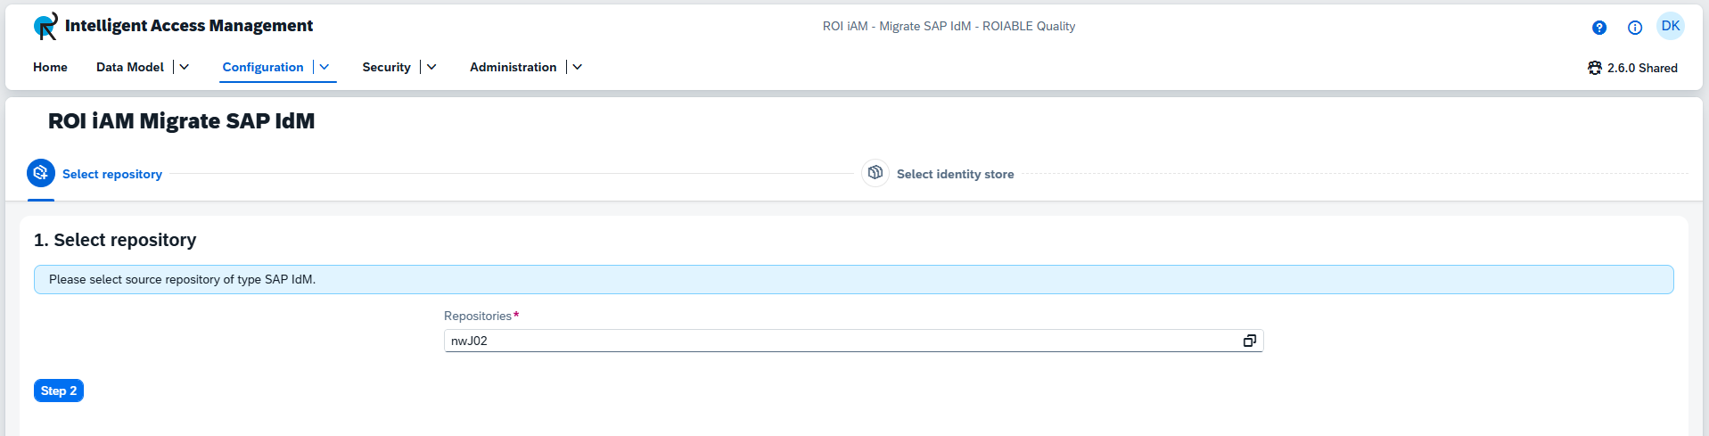This screenshot has width=1709, height=436.
Task: Click the 2.6.0 Shared version icon
Action: [1595, 68]
